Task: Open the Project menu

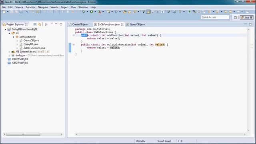Action: tap(64, 7)
